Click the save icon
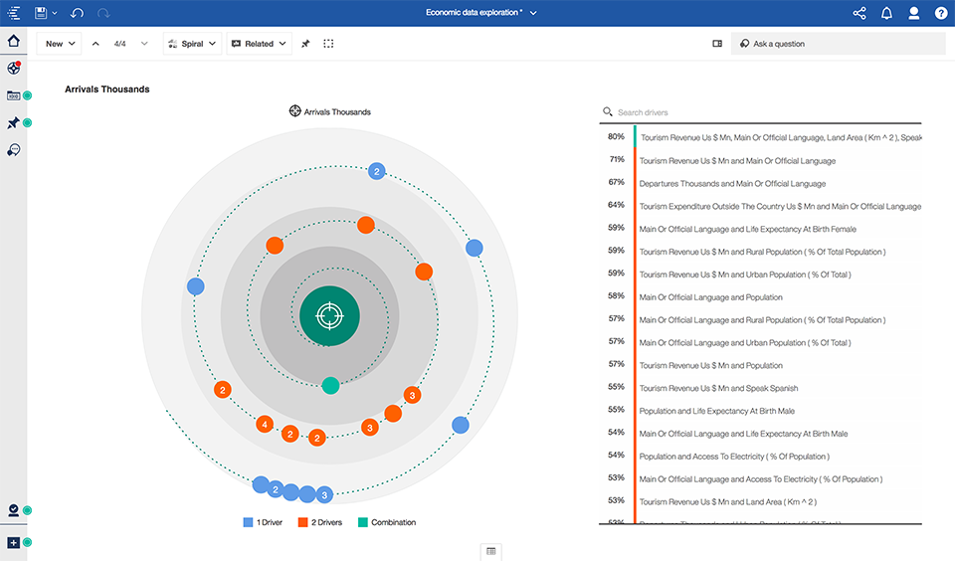The width and height of the screenshot is (955, 561). (41, 13)
